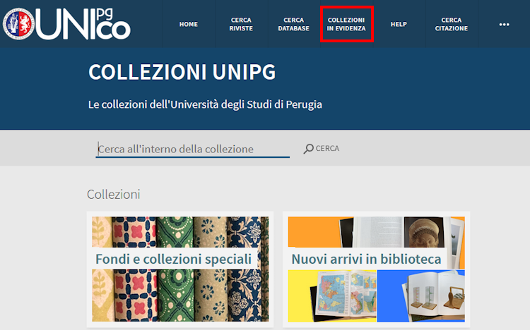Open CERCA RIVISTE in the navigation
The height and width of the screenshot is (330, 530).
(241, 24)
